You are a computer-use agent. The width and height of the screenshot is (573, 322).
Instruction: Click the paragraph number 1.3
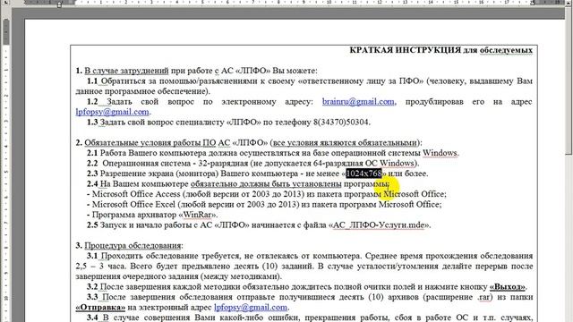(x=92, y=122)
